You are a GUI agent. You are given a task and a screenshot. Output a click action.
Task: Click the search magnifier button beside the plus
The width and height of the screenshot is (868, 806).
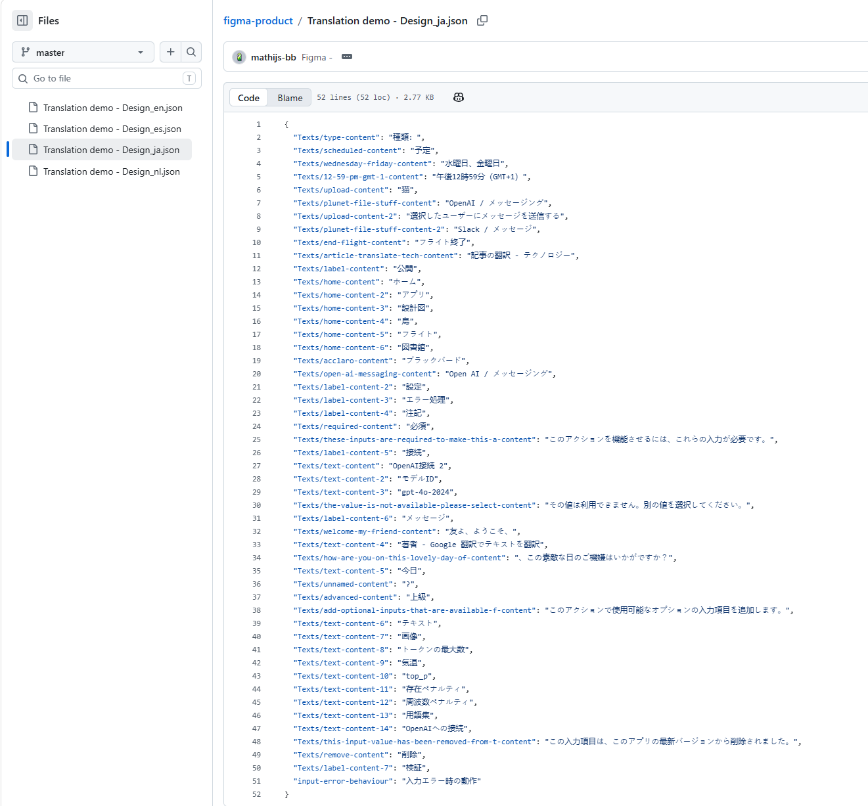[x=191, y=52]
